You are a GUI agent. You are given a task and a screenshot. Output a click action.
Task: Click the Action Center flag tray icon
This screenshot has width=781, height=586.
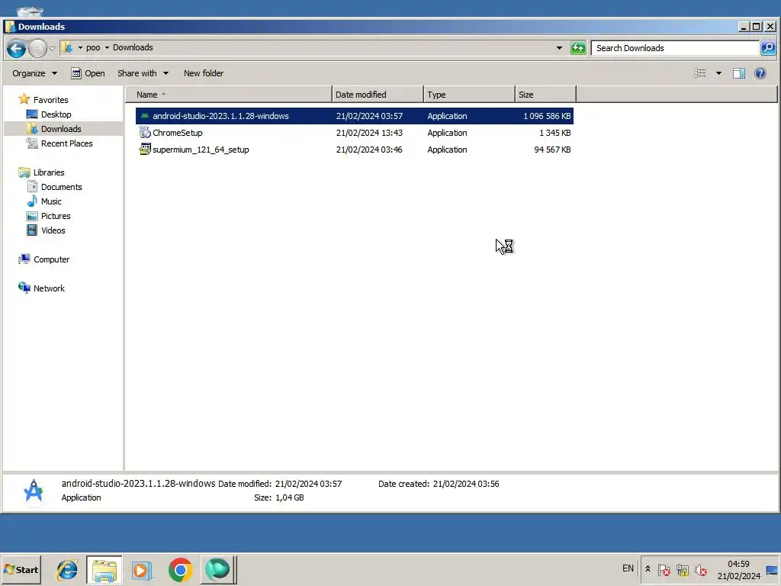[664, 570]
